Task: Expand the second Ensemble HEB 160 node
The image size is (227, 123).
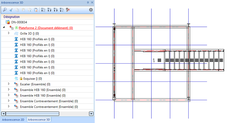Action: click(9, 95)
